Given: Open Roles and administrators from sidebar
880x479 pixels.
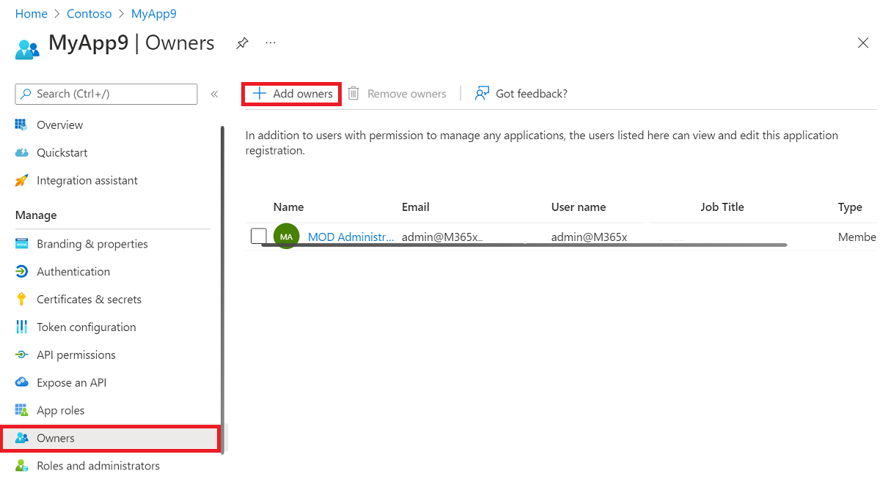Looking at the screenshot, I should pyautogui.click(x=98, y=466).
